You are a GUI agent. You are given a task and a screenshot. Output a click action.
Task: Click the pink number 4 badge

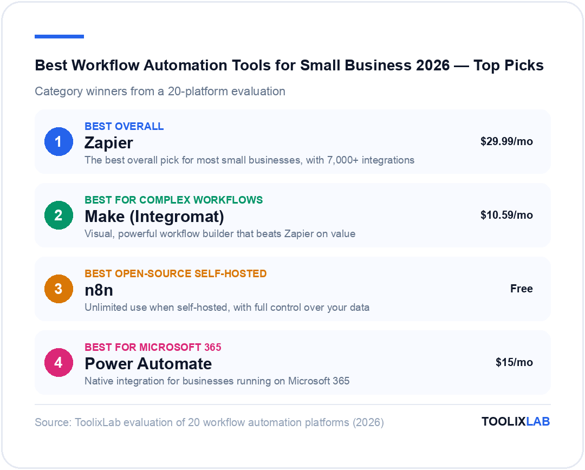pyautogui.click(x=58, y=362)
